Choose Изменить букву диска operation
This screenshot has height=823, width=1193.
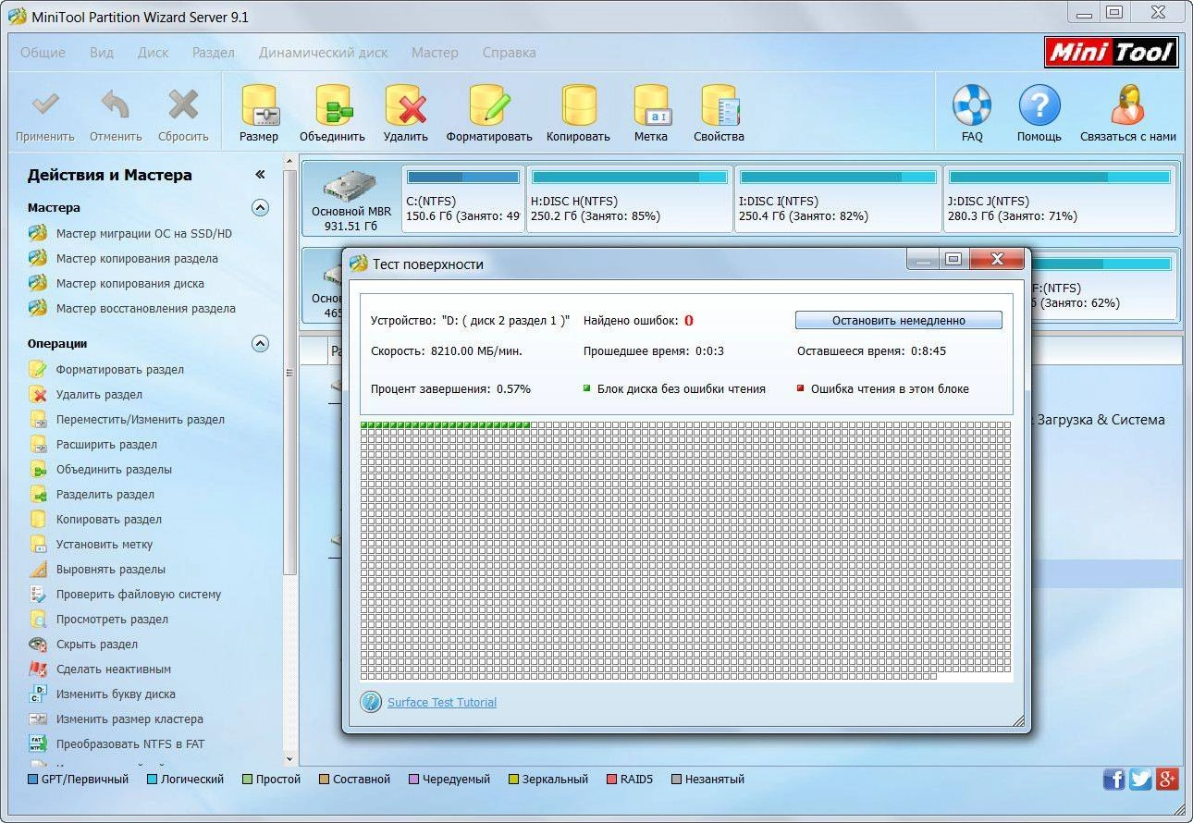[115, 694]
